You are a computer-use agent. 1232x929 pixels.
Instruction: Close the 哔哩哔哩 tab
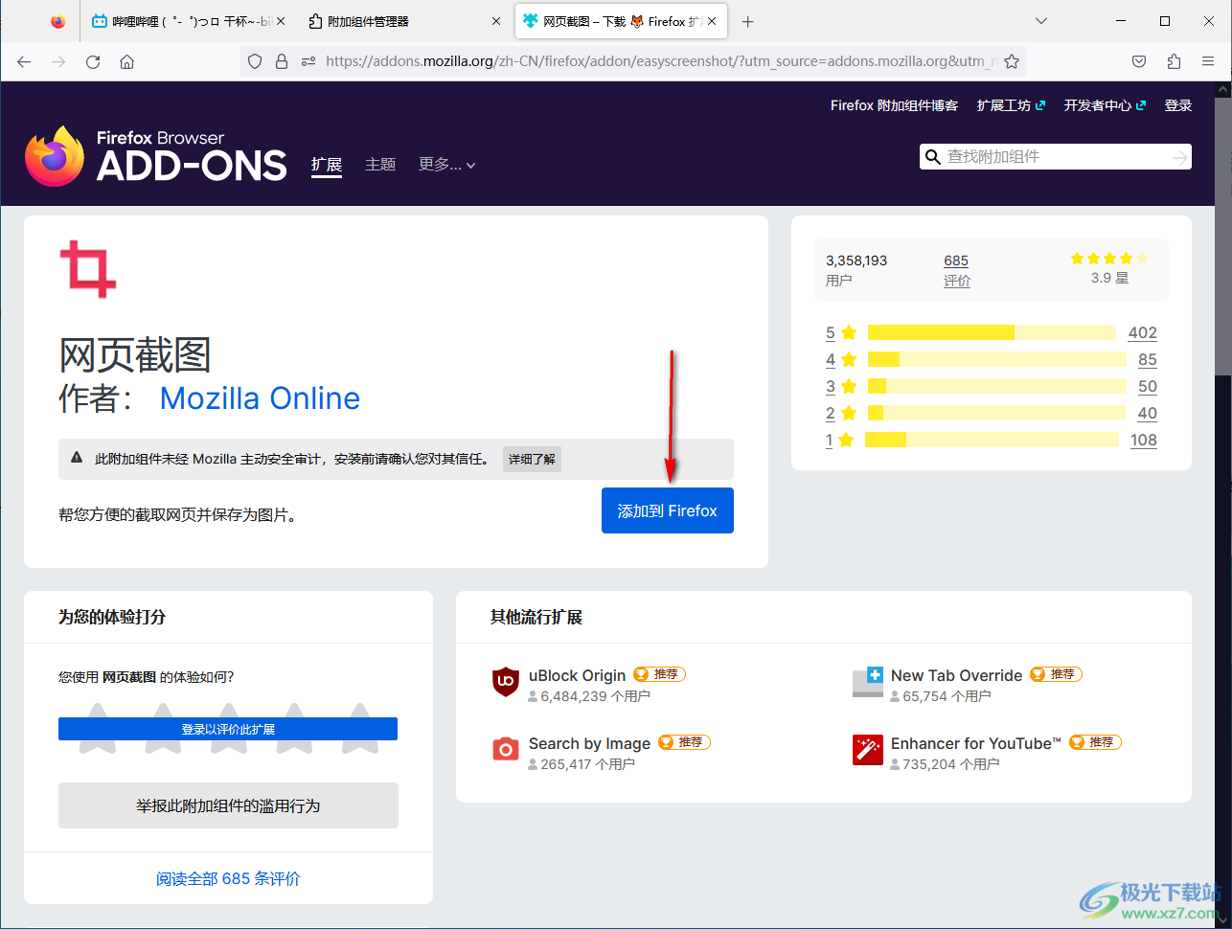[x=281, y=21]
